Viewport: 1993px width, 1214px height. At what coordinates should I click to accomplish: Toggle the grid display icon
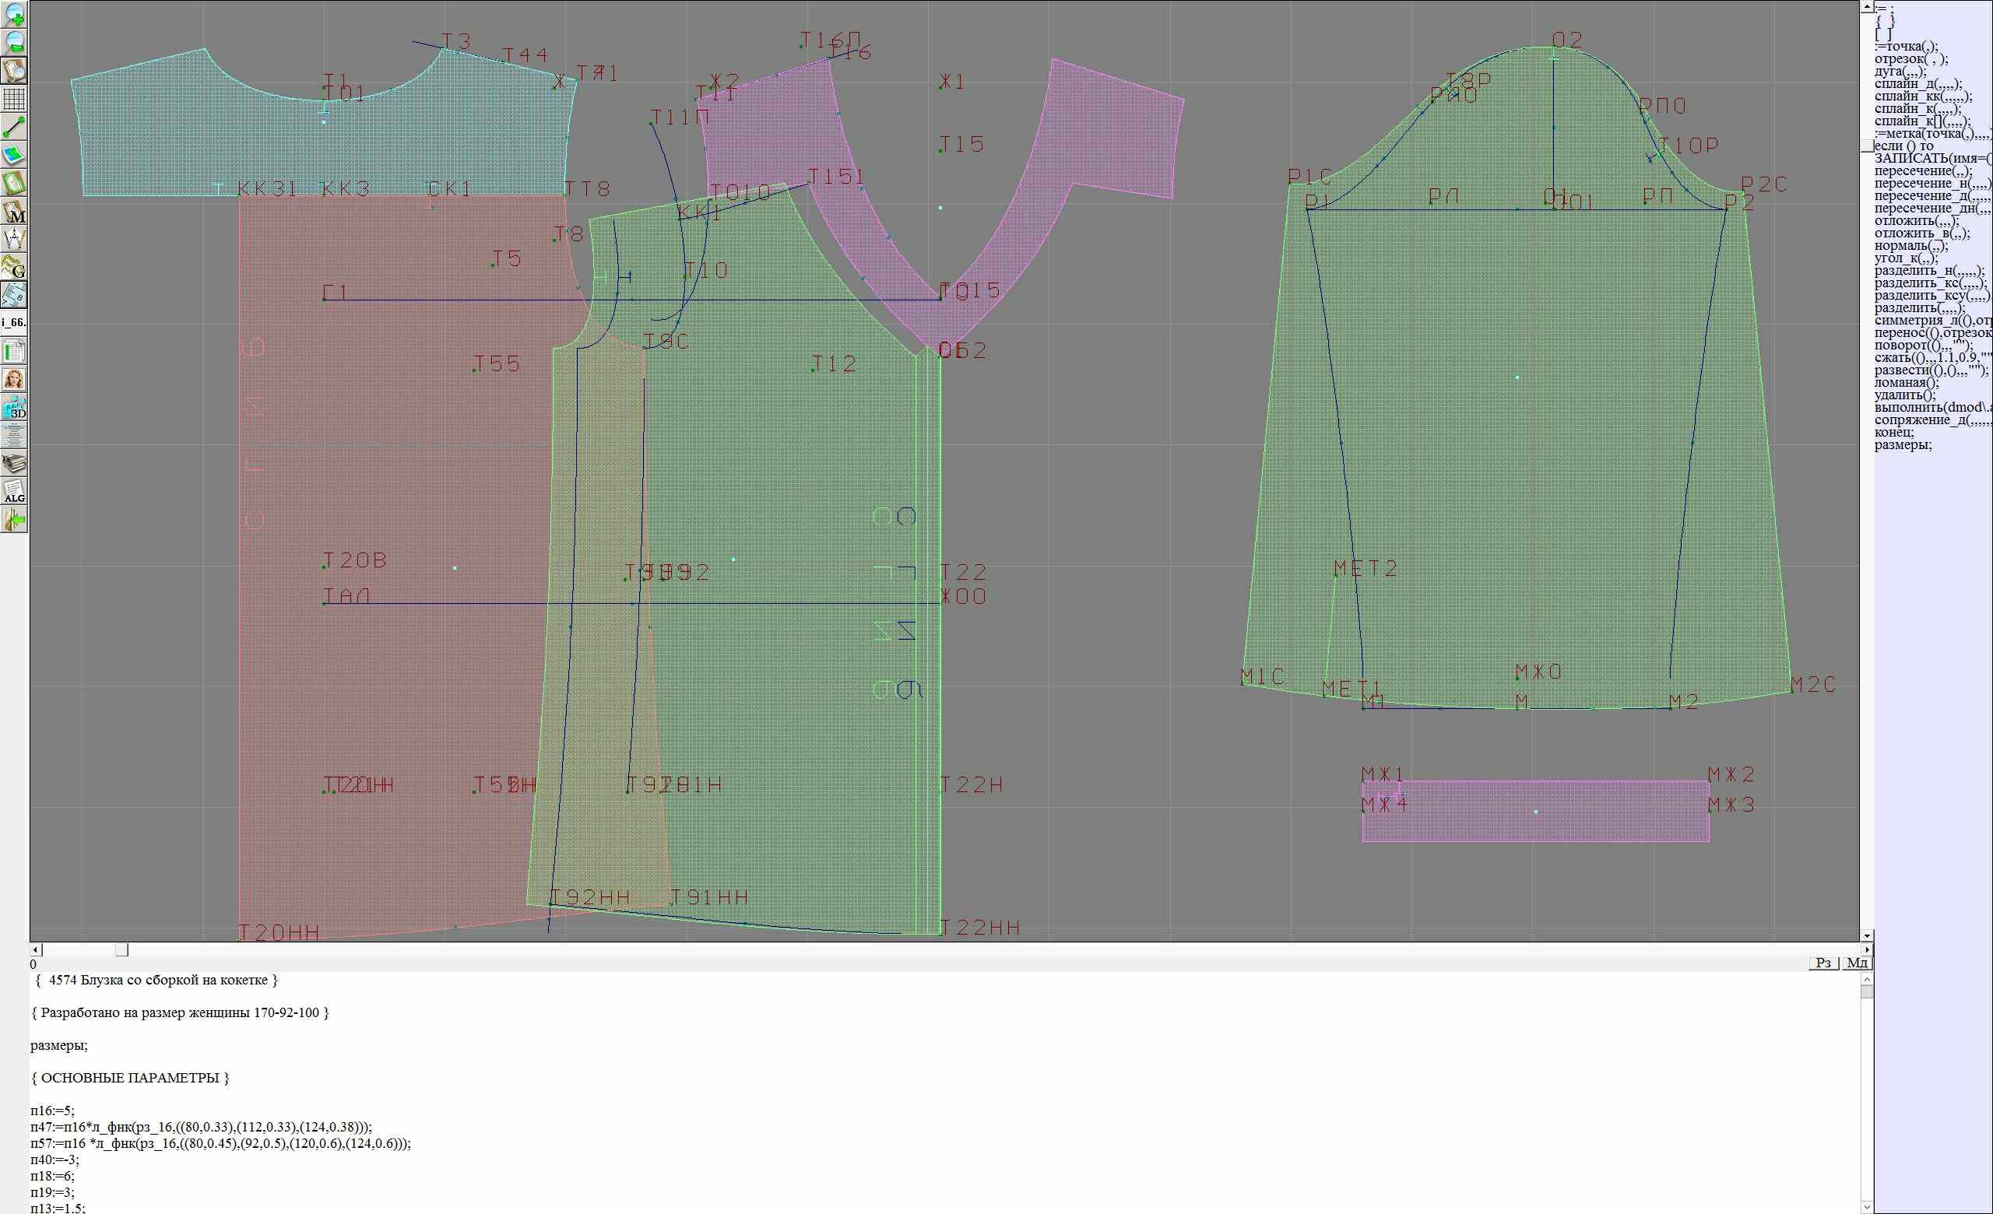(14, 99)
